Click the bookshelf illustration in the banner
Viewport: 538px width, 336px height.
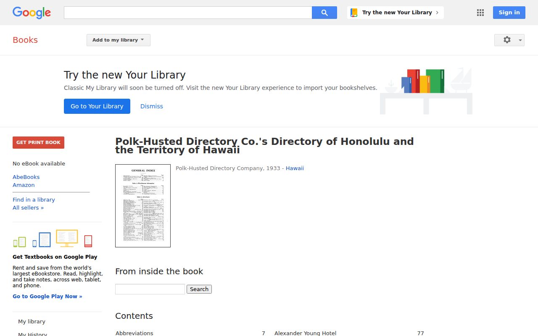tap(426, 91)
